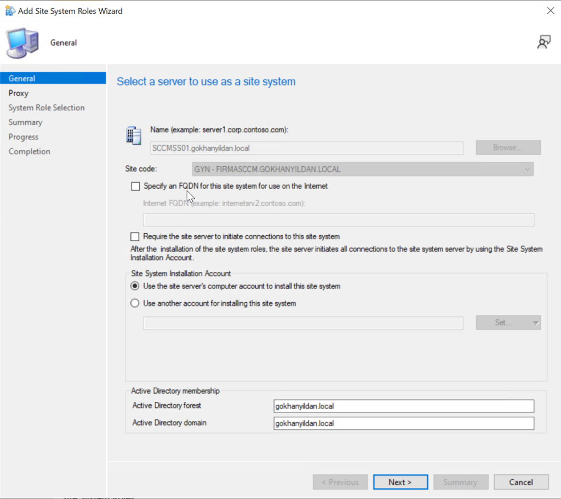The image size is (561, 499).
Task: Click the 'After the installation of the site system roles' description
Action: (336, 253)
